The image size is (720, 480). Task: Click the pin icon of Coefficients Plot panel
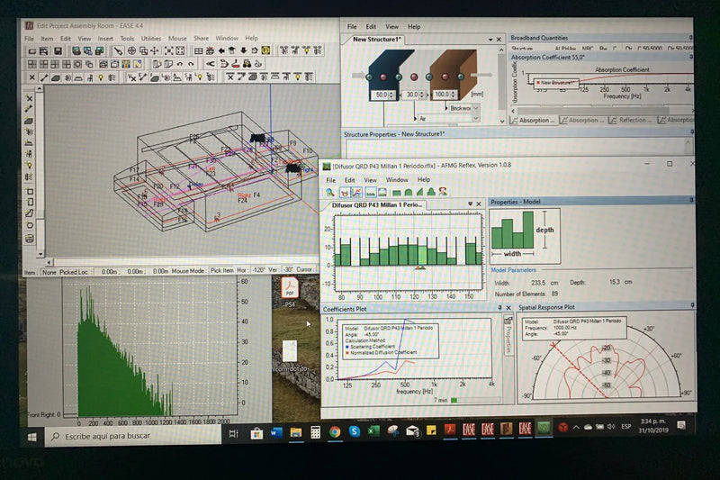point(500,307)
